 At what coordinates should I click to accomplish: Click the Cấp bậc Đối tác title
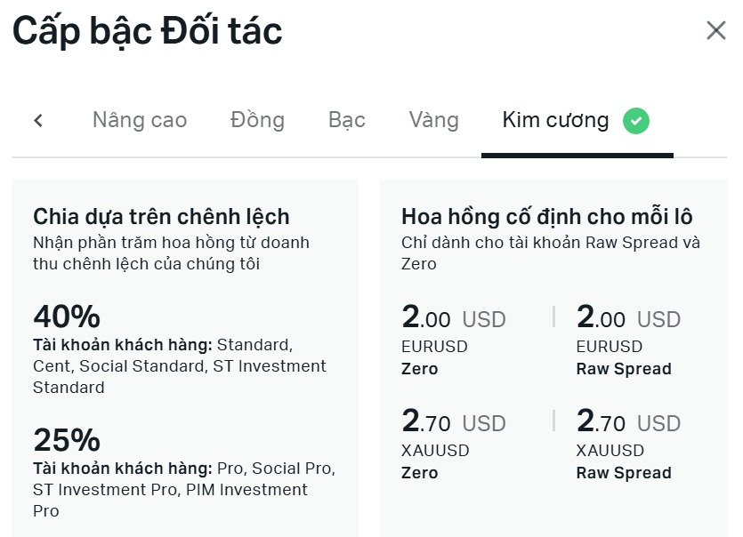click(148, 31)
